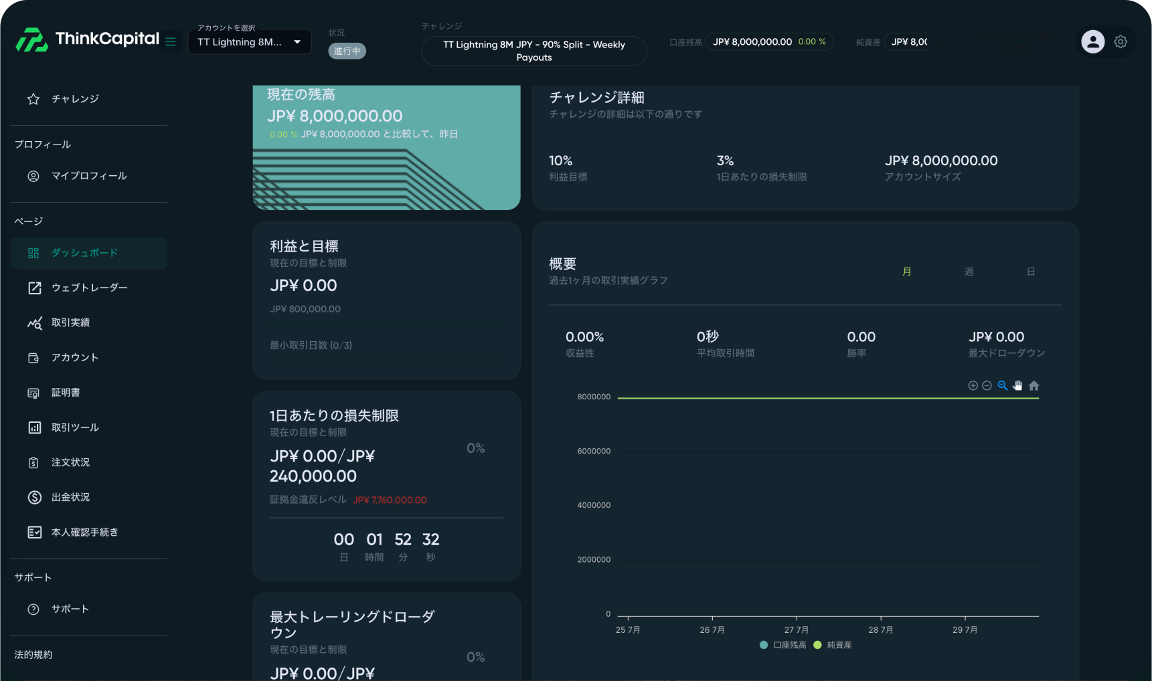Select the pan (hand) tool on the chart
This screenshot has width=1152, height=681.
click(1017, 385)
